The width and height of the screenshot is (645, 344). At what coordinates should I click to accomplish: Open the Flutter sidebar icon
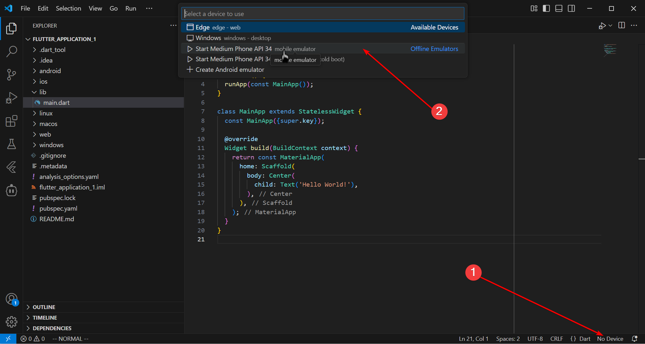click(11, 167)
